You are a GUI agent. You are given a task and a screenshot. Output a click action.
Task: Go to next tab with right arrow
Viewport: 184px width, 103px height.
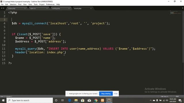(x=4, y=8)
